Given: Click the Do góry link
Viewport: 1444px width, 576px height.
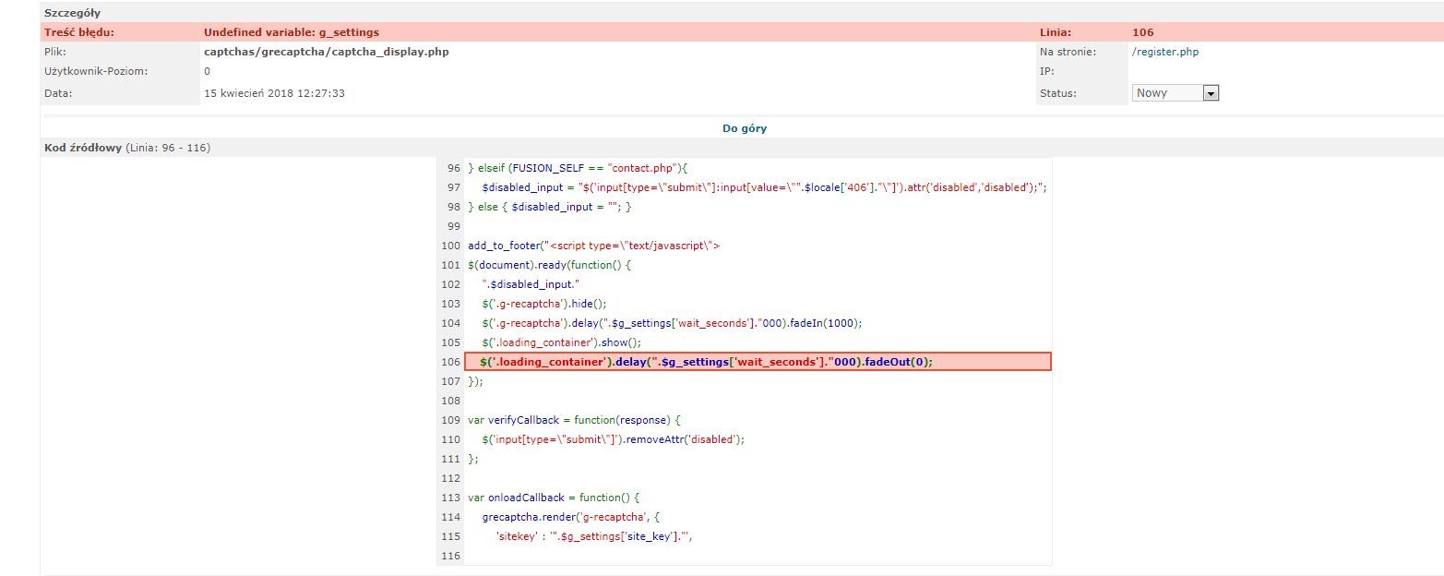Looking at the screenshot, I should (x=744, y=128).
